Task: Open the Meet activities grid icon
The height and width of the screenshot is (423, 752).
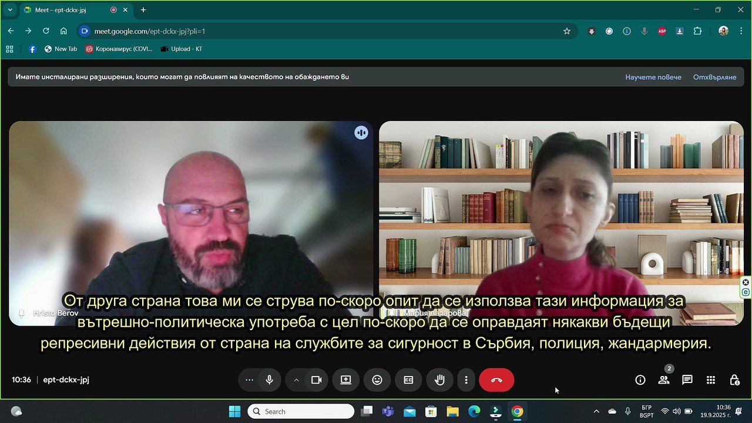Action: (711, 380)
